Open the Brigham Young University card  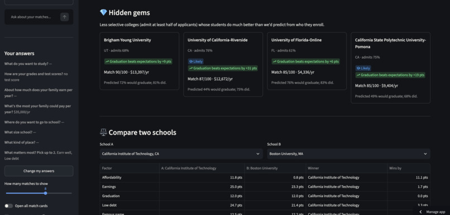click(x=140, y=61)
